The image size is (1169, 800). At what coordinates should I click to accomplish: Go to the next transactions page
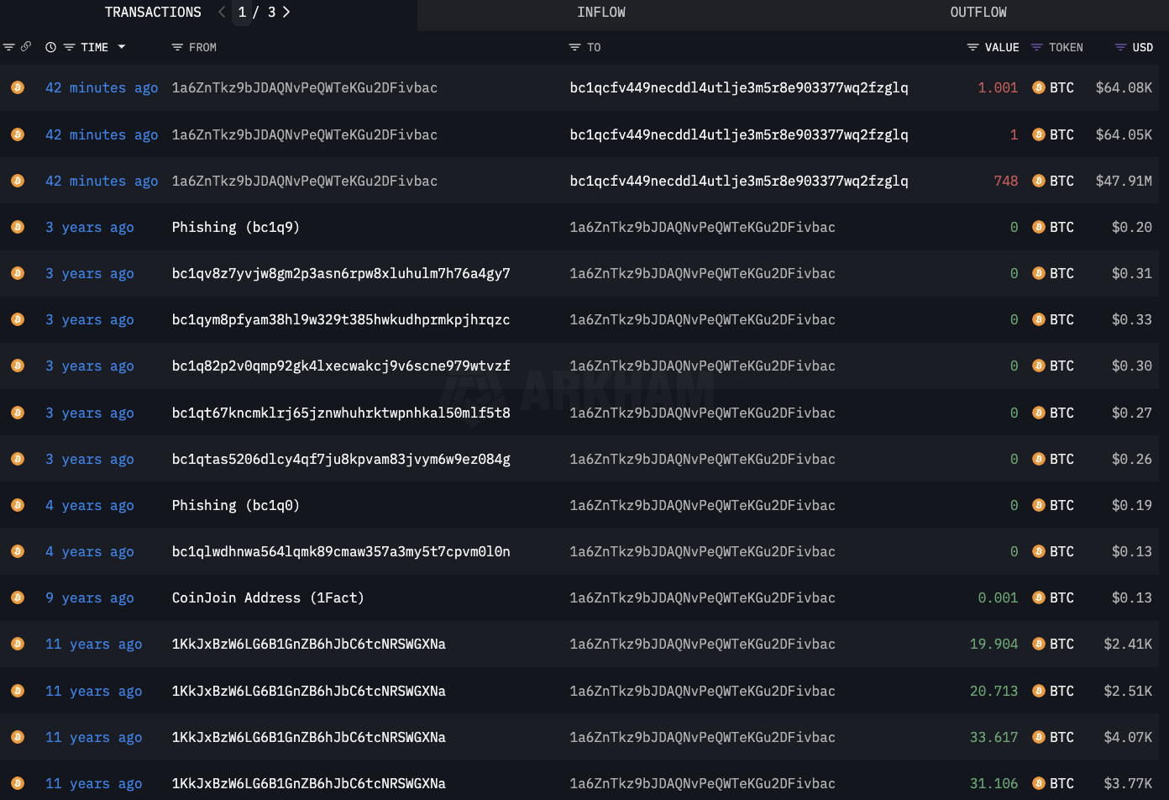286,12
